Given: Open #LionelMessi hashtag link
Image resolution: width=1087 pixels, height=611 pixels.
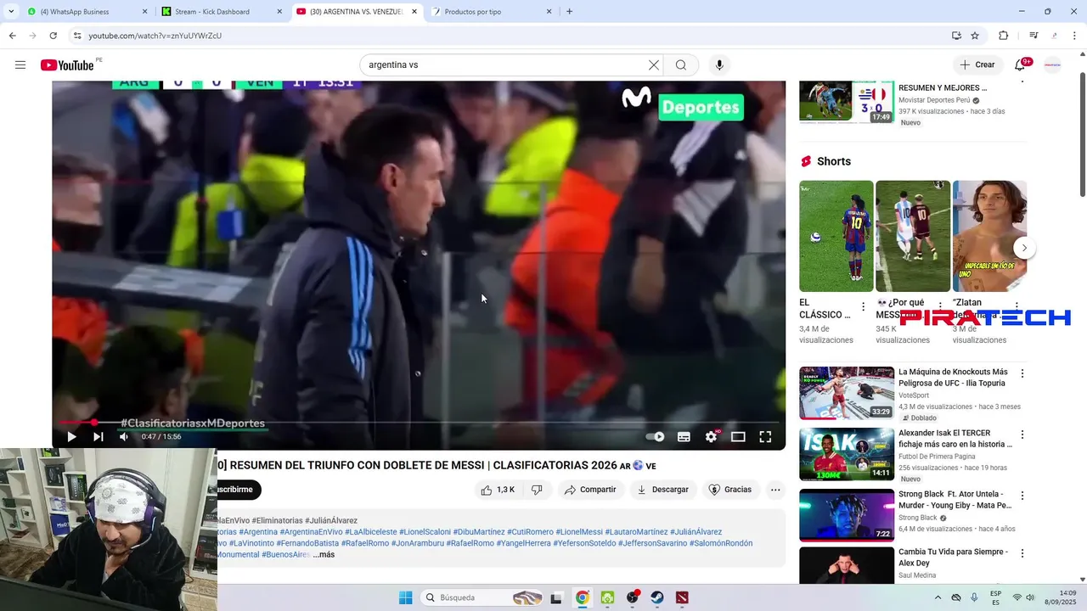Looking at the screenshot, I should pyautogui.click(x=579, y=532).
